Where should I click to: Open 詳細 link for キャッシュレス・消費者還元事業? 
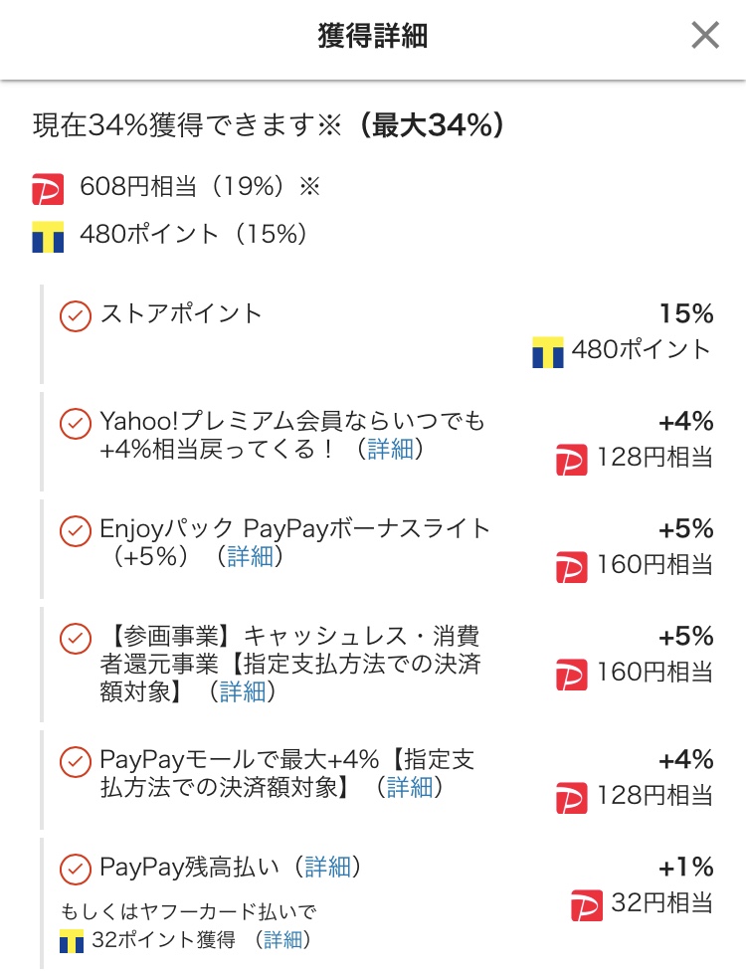pyautogui.click(x=243, y=691)
